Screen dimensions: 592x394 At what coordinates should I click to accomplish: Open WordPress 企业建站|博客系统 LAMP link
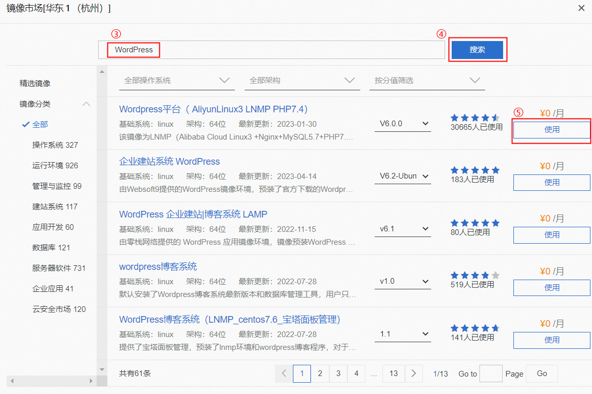tap(193, 214)
